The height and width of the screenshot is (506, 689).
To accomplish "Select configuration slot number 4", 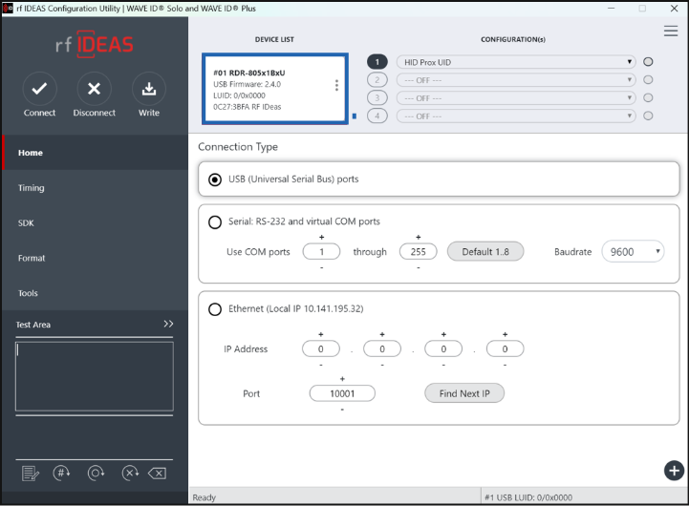I will pyautogui.click(x=377, y=116).
